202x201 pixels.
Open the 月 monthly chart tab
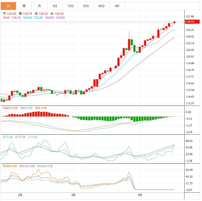[x=39, y=6]
